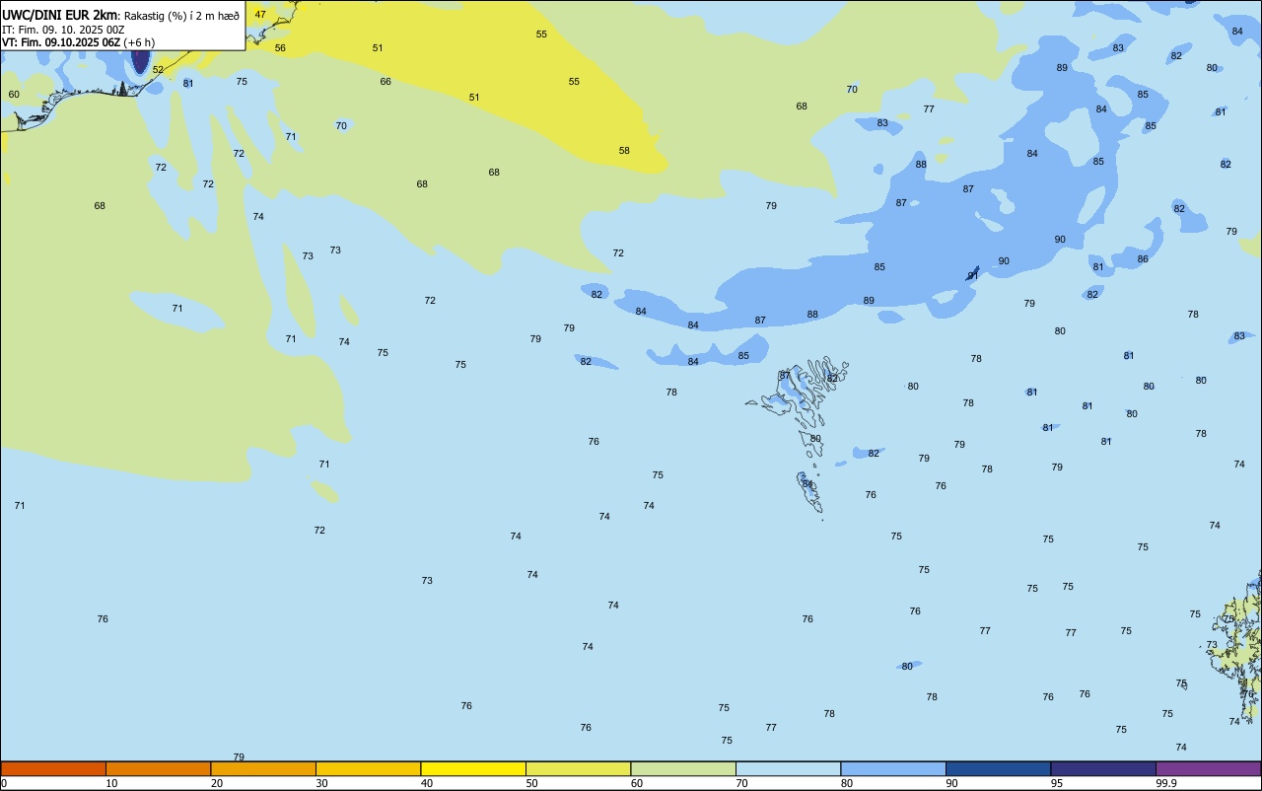Click the medium blue 80–90 legend swatch
Screen dimensions: 1262x791
pyautogui.click(x=893, y=768)
